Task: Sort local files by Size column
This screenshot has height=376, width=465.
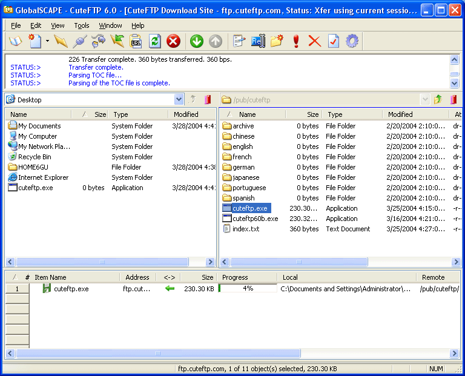Action: 90,114
